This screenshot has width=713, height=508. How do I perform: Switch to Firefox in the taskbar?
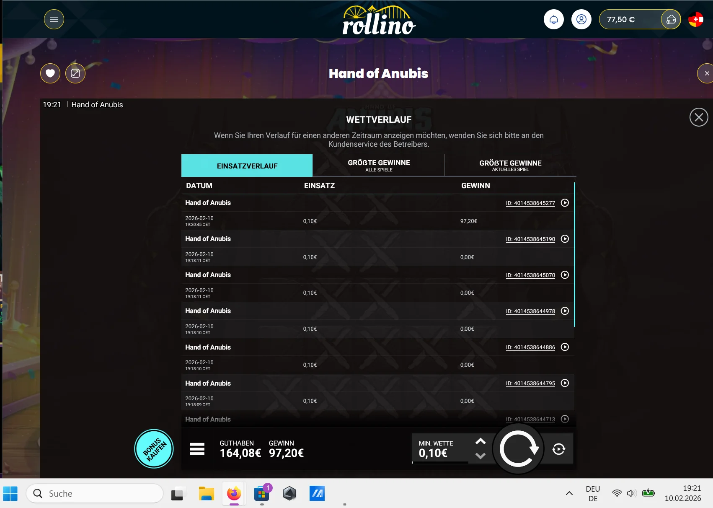234,494
